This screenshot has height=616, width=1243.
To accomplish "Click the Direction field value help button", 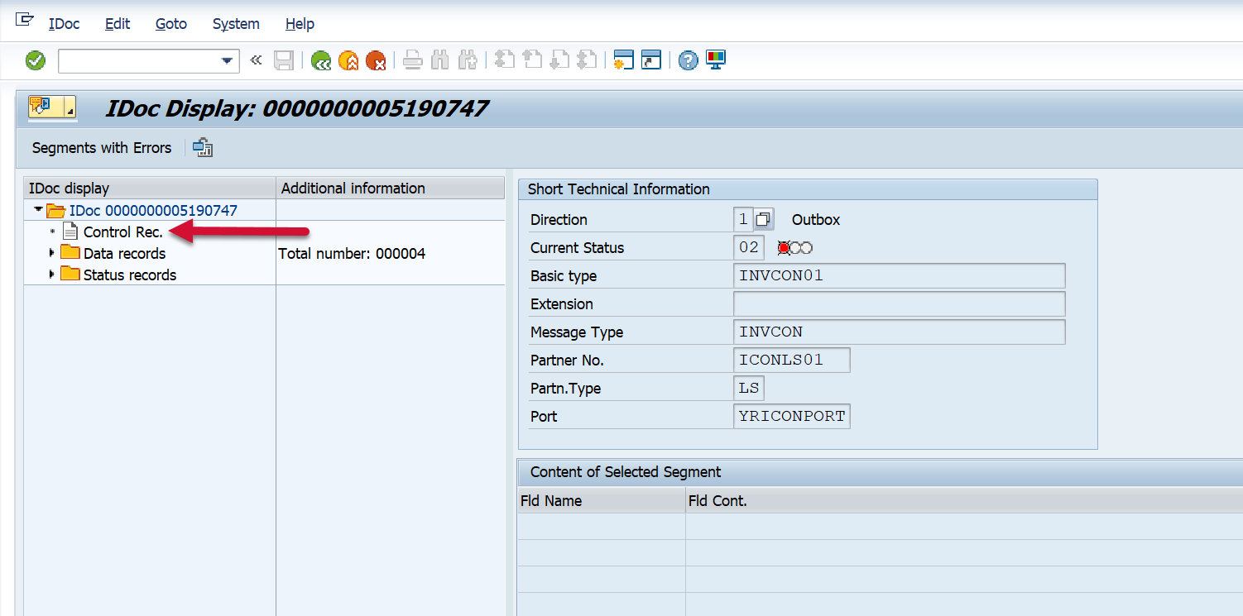I will [x=764, y=220].
